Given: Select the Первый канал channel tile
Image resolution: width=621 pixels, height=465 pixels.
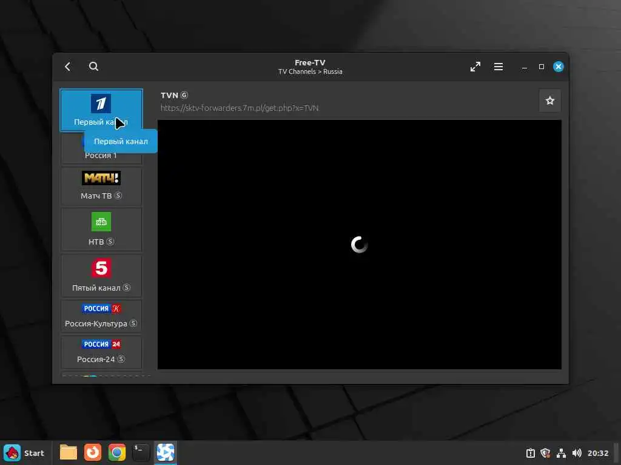Looking at the screenshot, I should click(x=101, y=110).
